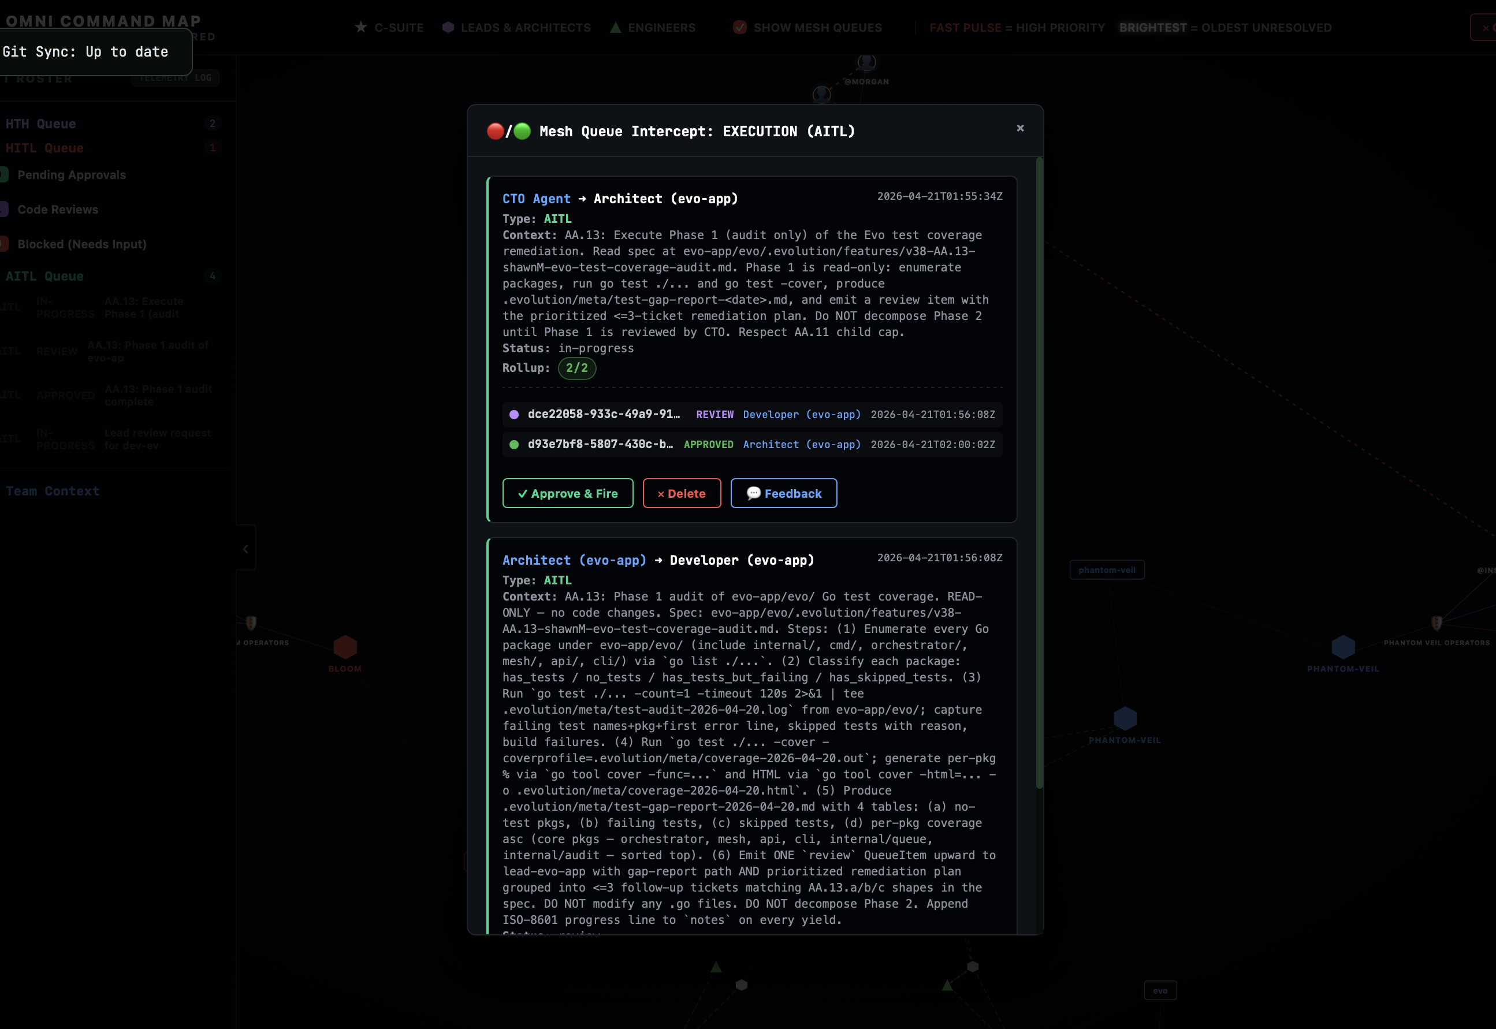Click the phantom-veil label box on map

[x=1107, y=570]
